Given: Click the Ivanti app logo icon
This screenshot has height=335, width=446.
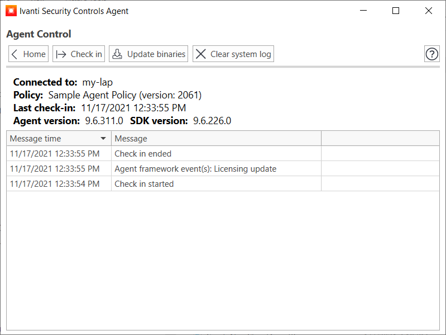Looking at the screenshot, I should (x=11, y=11).
